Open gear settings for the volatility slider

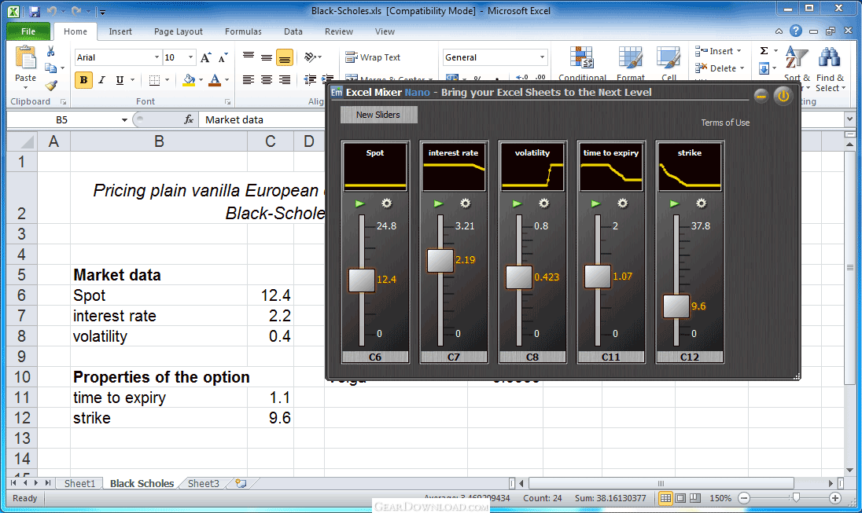click(544, 203)
